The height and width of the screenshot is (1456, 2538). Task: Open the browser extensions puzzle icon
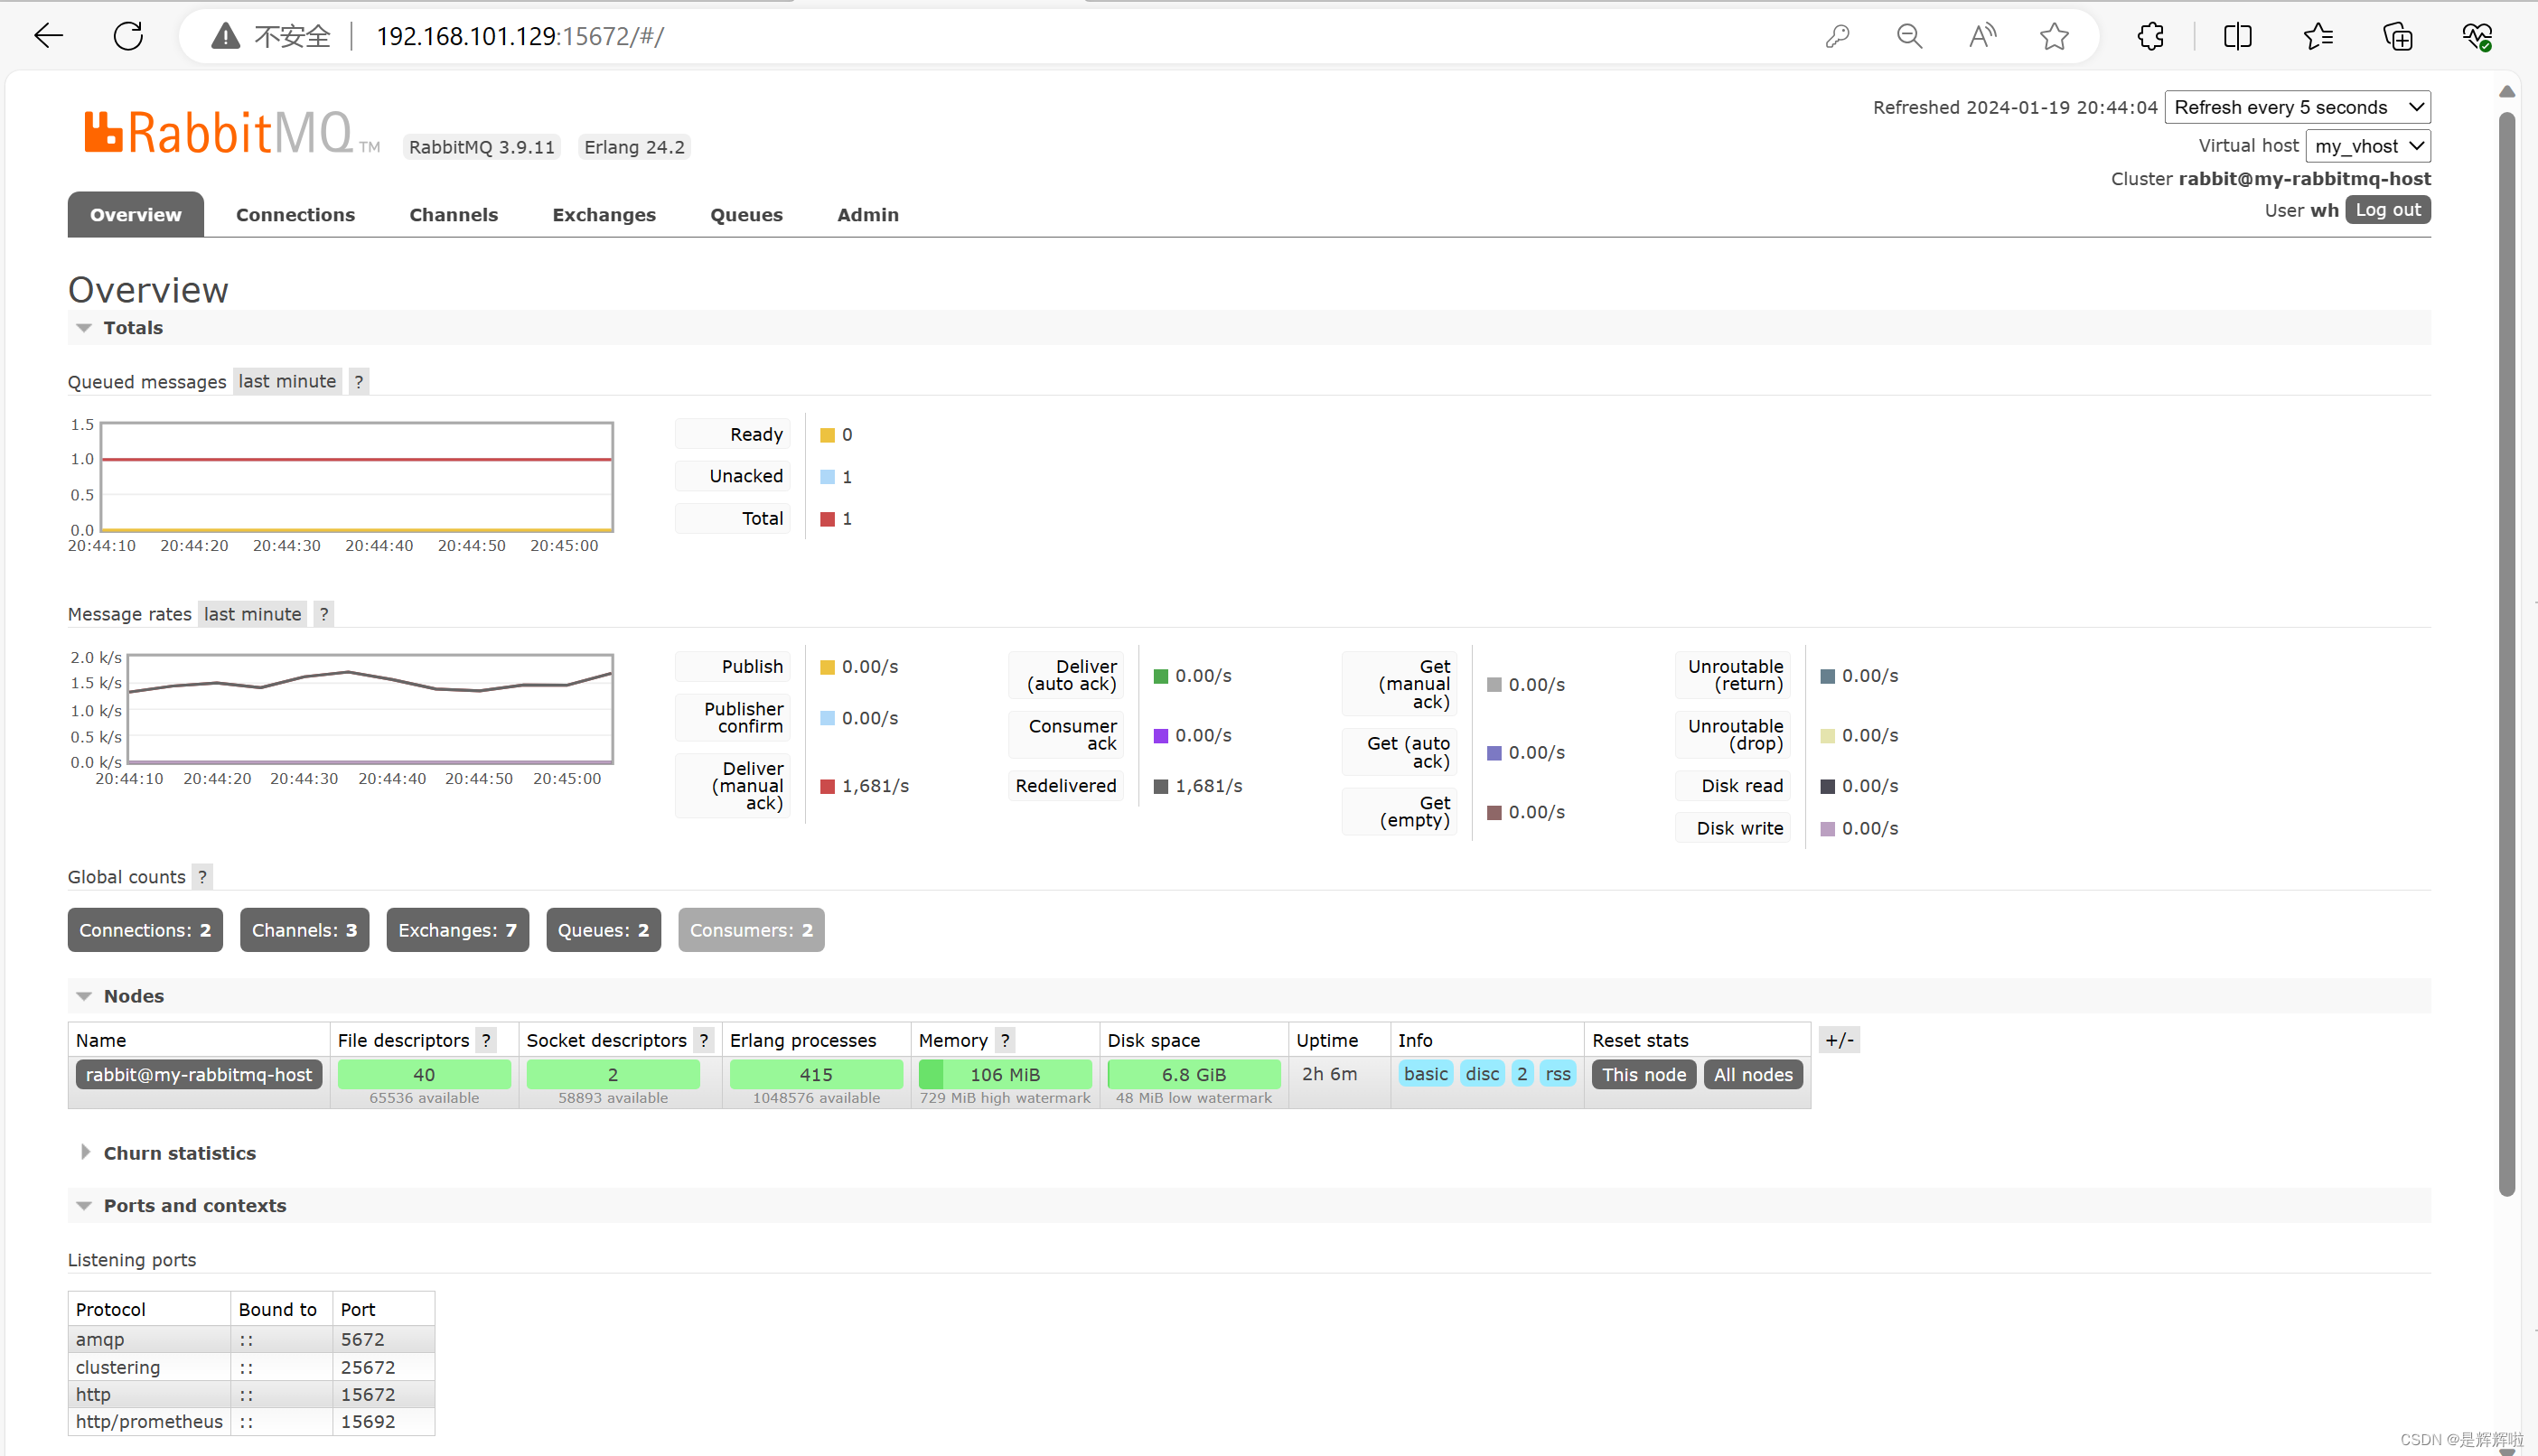click(x=2150, y=36)
